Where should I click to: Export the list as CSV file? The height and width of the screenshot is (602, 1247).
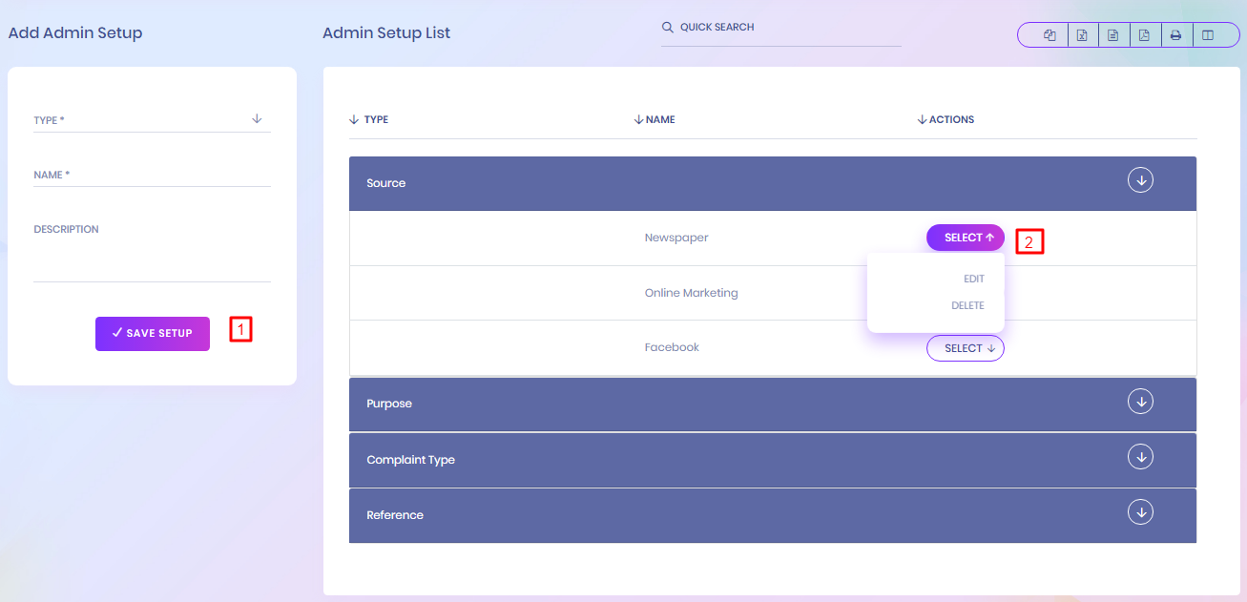[x=1112, y=35]
